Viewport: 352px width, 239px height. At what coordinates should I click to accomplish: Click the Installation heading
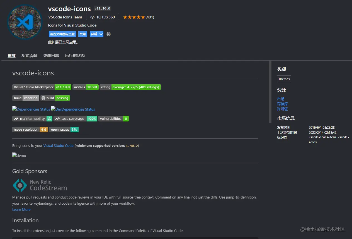coord(25,220)
